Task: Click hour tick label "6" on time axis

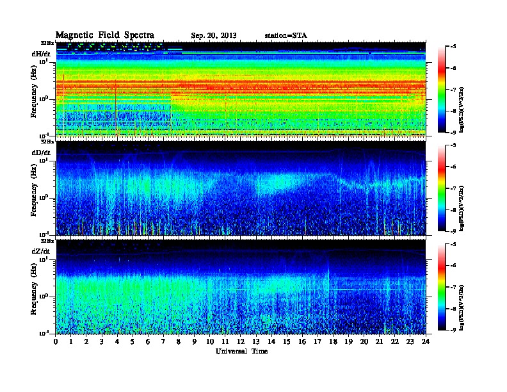Action: coord(149,341)
